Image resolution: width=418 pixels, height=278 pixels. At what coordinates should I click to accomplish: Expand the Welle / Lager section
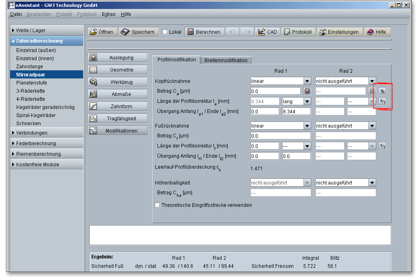30,30
